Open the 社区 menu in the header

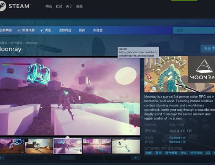click(59, 6)
